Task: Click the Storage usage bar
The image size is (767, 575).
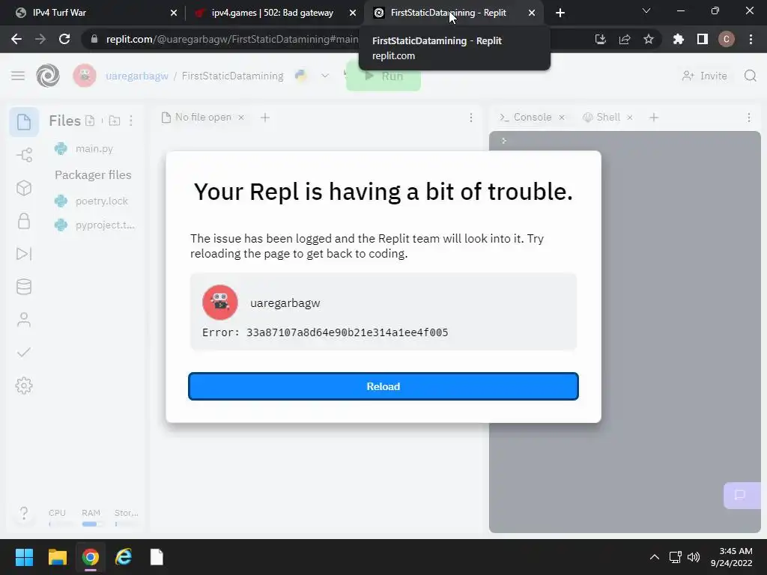Action: (x=126, y=523)
